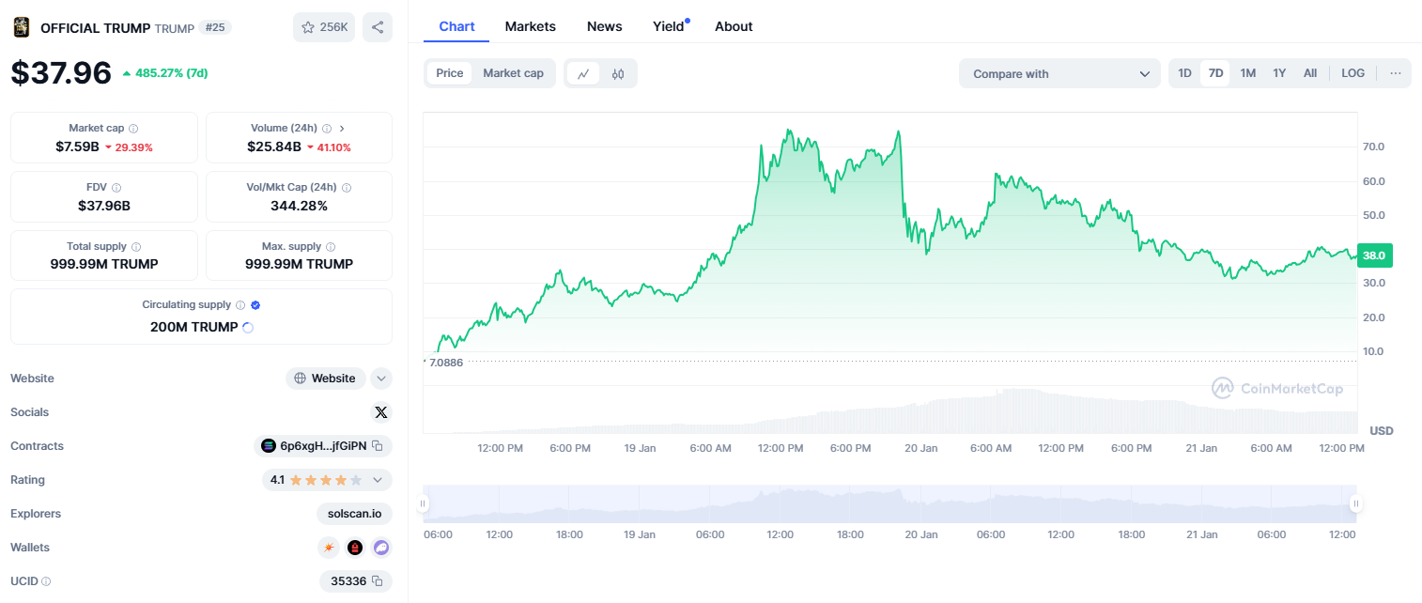Expand more website links chevron
The image size is (1422, 603).
381,379
